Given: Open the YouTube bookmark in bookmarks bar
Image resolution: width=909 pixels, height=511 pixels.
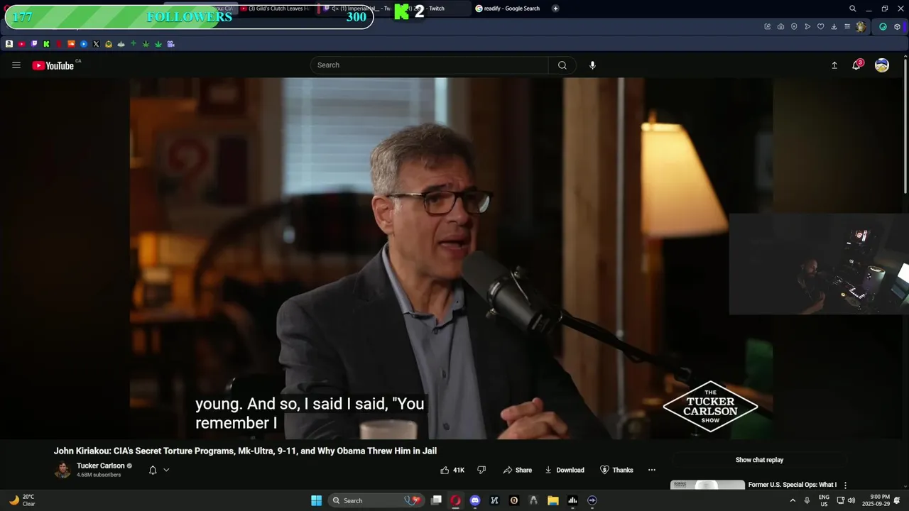Looking at the screenshot, I should pyautogui.click(x=21, y=44).
